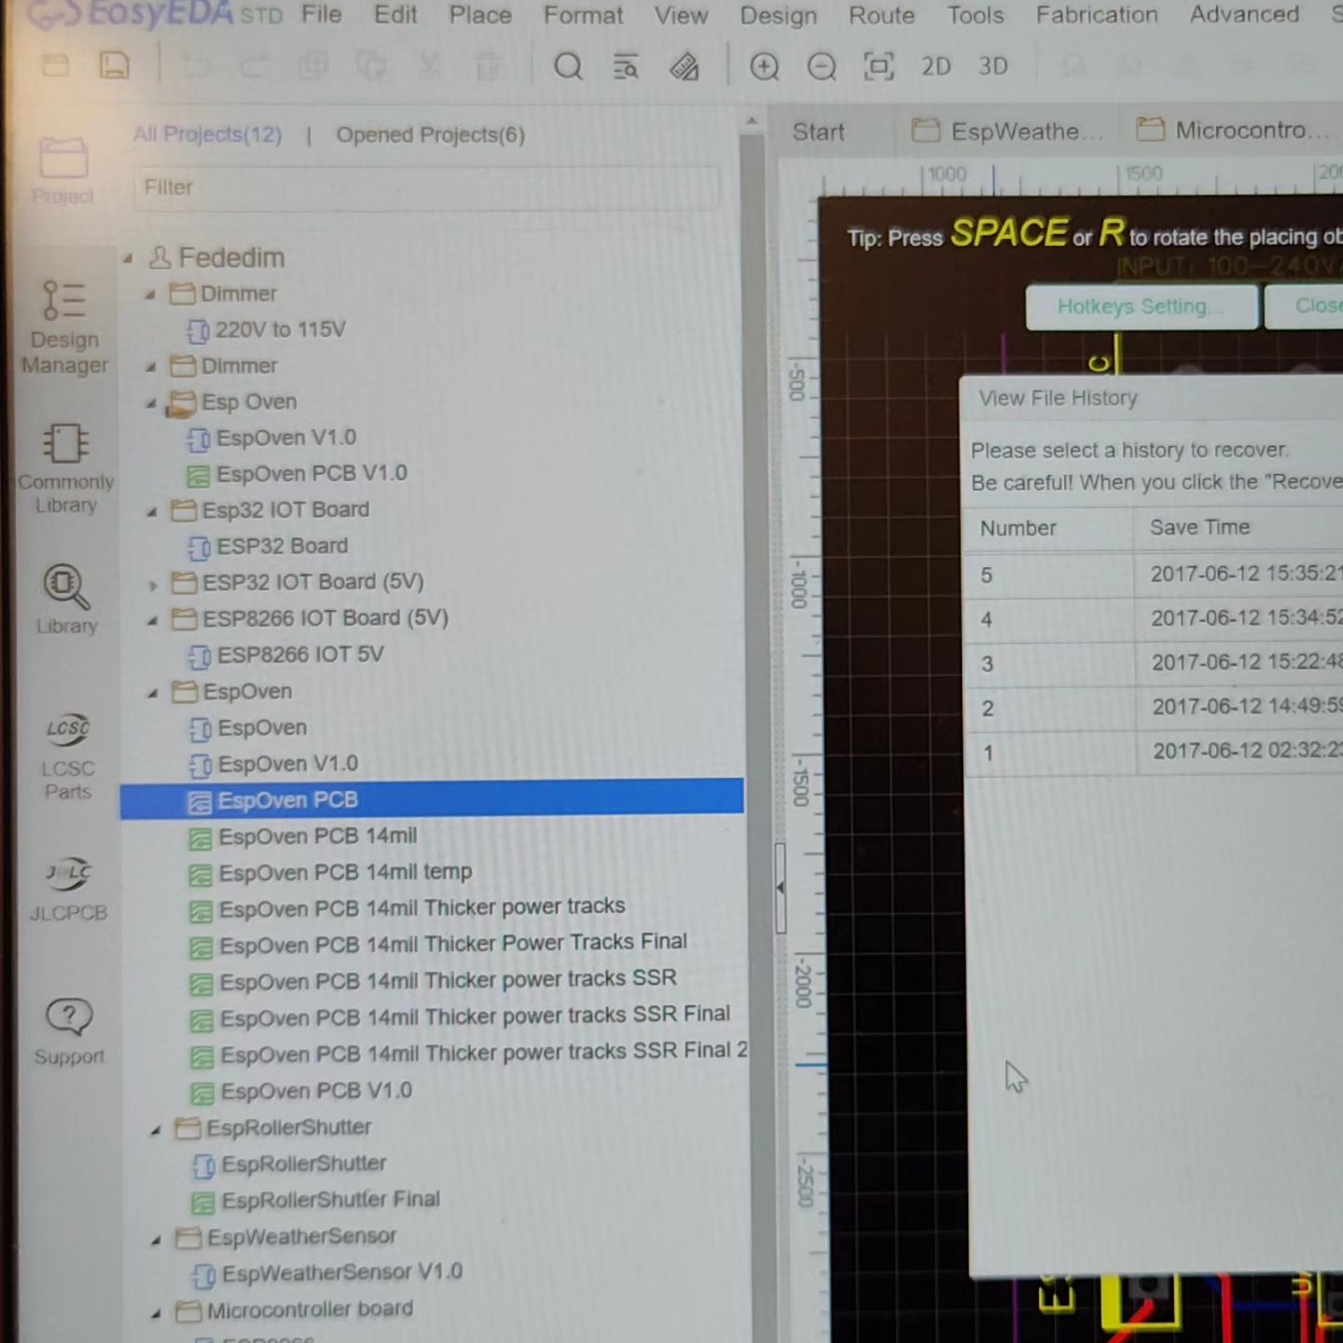Viewport: 1343px width, 1343px height.
Task: Open the Advanced menu
Action: [x=1244, y=14]
